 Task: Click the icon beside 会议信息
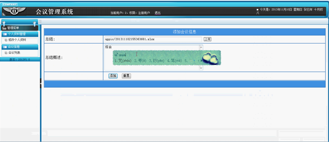[x=5, y=47]
